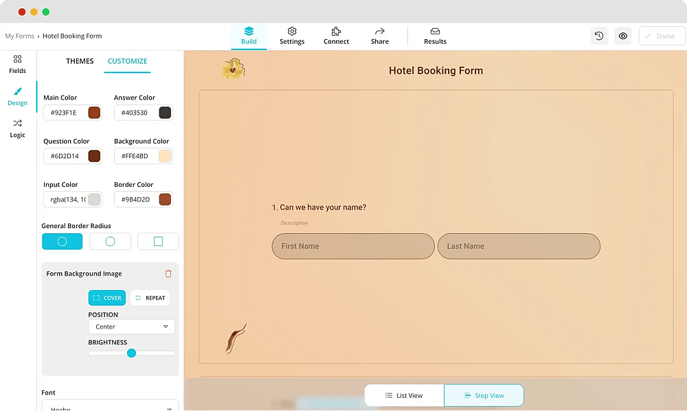The image size is (687, 411).
Task: Edit Border Color hex value #9B4D2D
Action: coord(136,199)
